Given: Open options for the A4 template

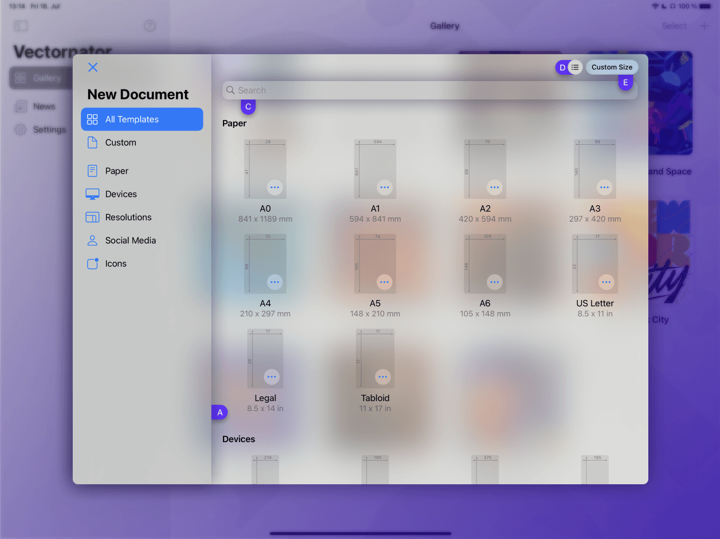Looking at the screenshot, I should coord(275,282).
